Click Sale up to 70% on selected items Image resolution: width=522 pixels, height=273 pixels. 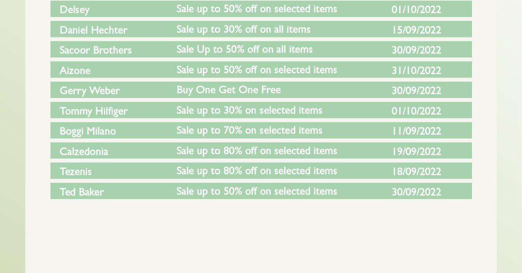(249, 130)
